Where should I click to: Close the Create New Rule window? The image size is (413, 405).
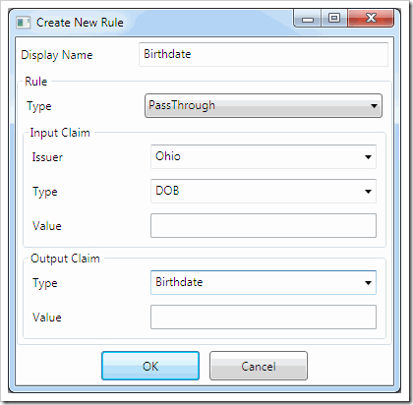tap(371, 18)
